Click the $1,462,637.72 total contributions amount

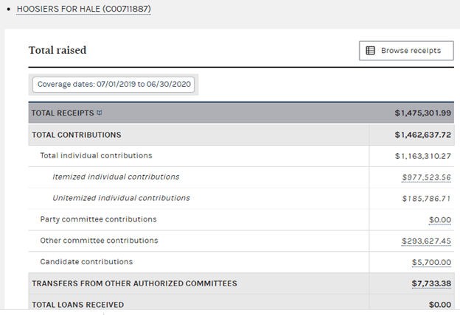[422, 135]
